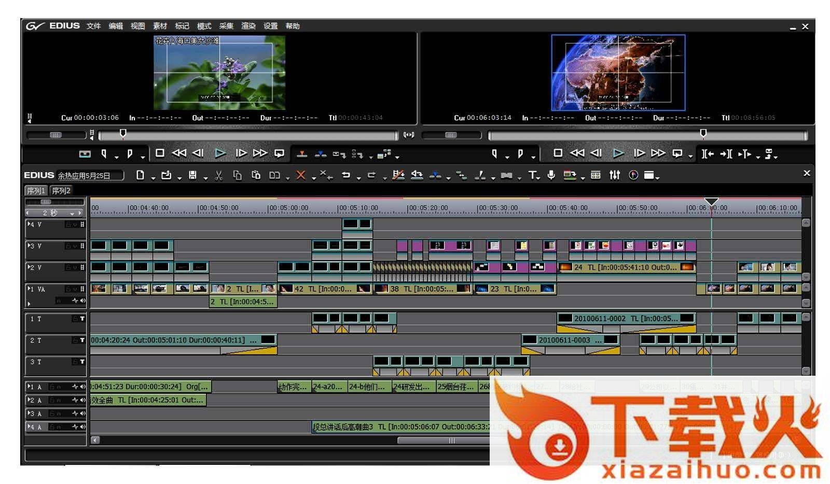Open the 渲染 menu
Image resolution: width=830 pixels, height=484 pixels.
(248, 26)
